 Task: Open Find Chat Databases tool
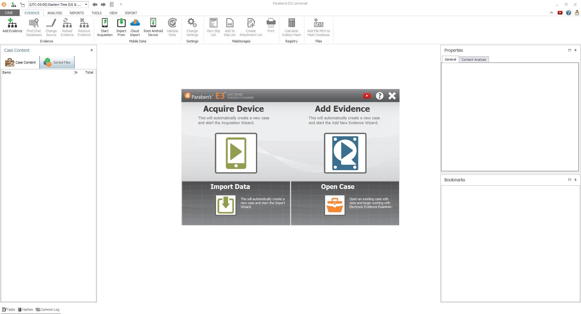(x=34, y=27)
